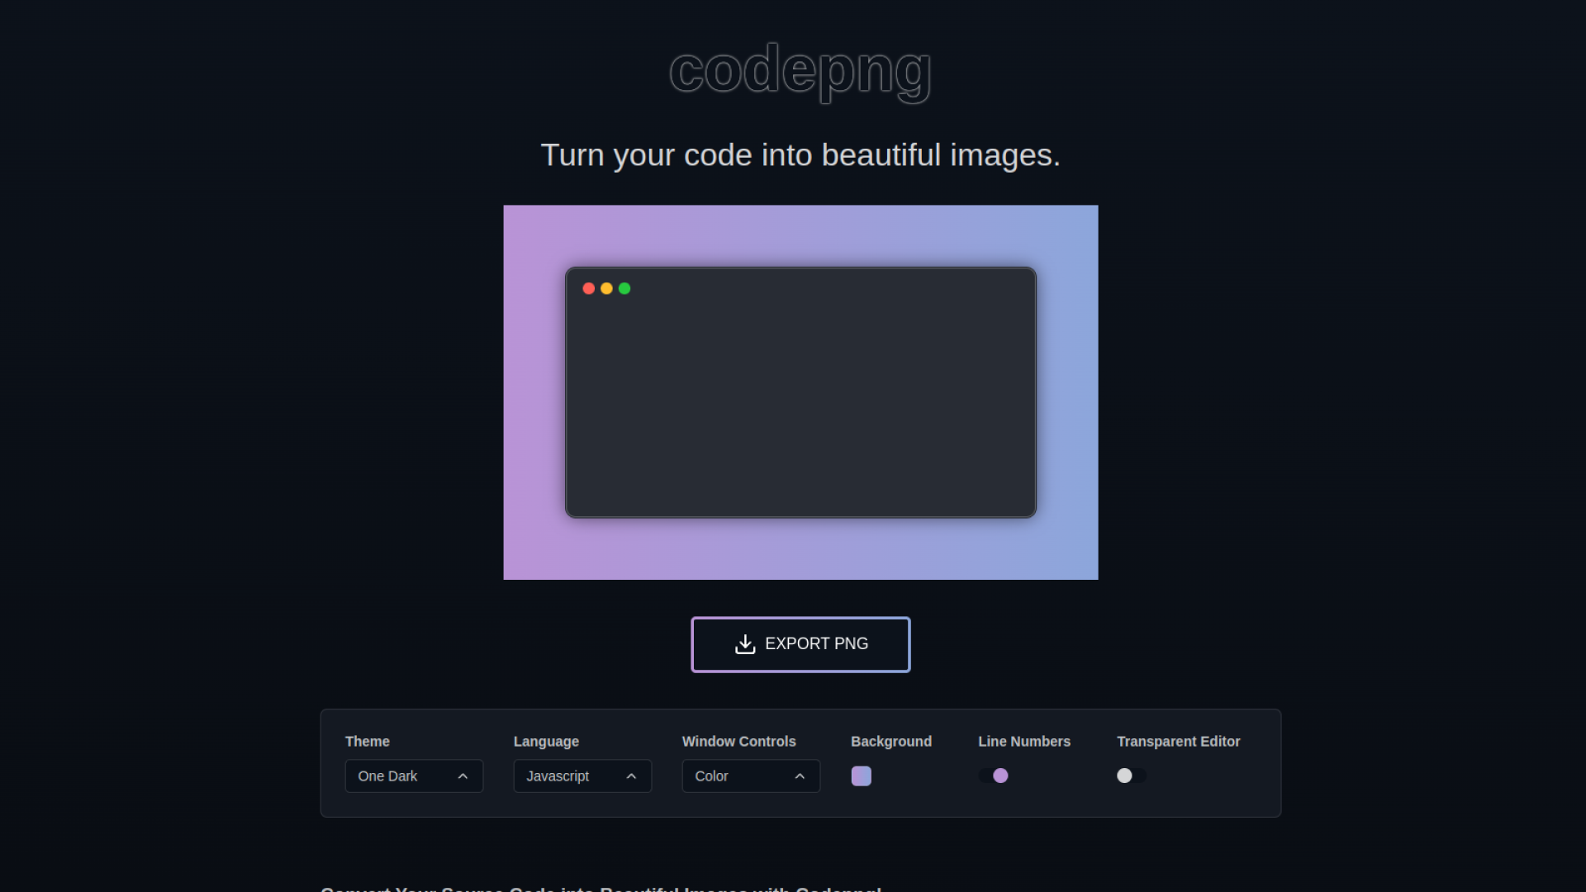Open the One Dark theme dropdown
The height and width of the screenshot is (892, 1586).
(413, 776)
